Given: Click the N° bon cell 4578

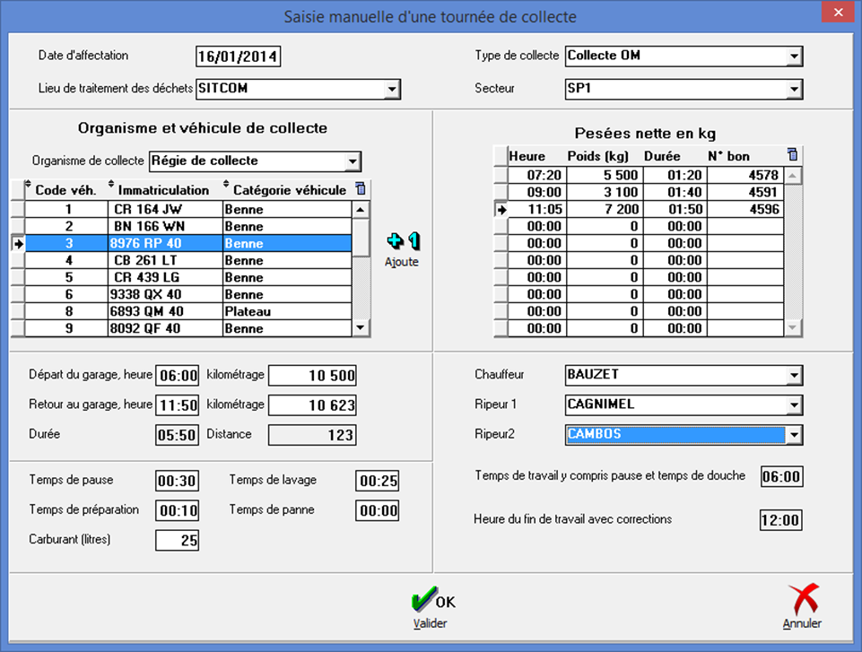Looking at the screenshot, I should click(745, 175).
